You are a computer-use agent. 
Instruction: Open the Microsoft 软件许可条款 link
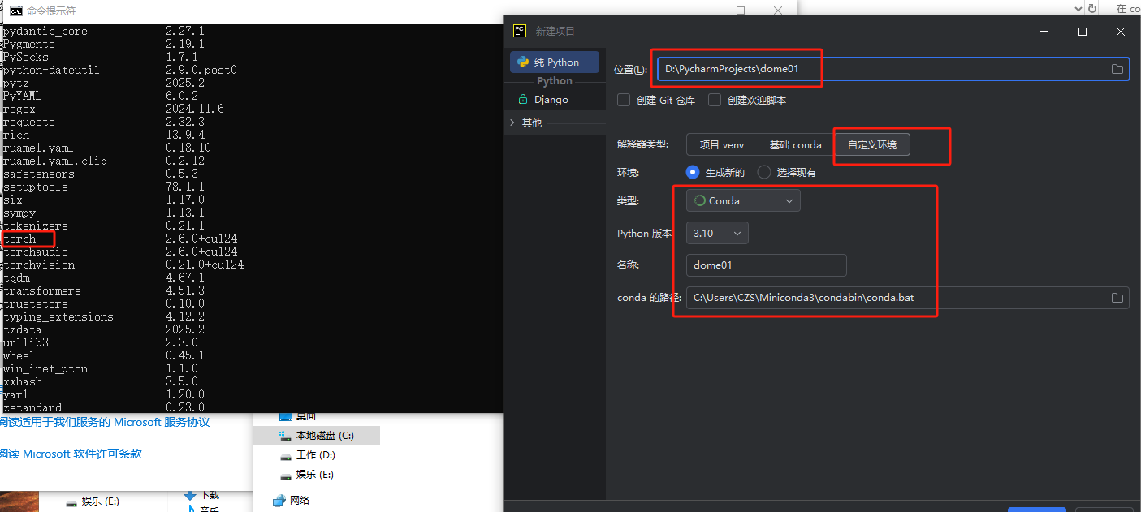click(82, 454)
